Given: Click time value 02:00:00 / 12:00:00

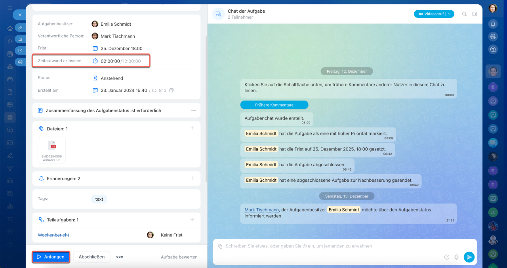Looking at the screenshot, I should coord(121,61).
